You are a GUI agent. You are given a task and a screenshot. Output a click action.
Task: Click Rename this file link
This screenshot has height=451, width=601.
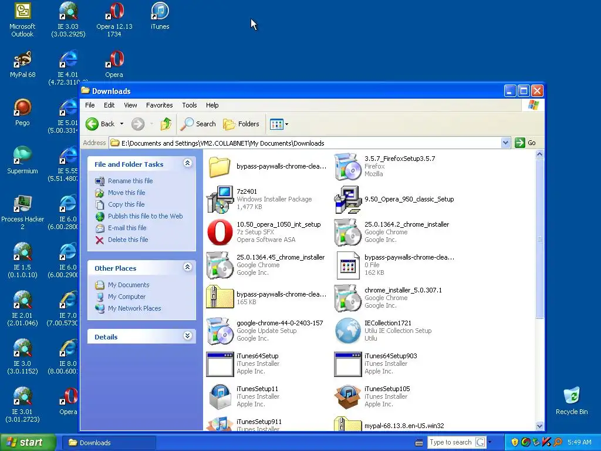tap(130, 181)
